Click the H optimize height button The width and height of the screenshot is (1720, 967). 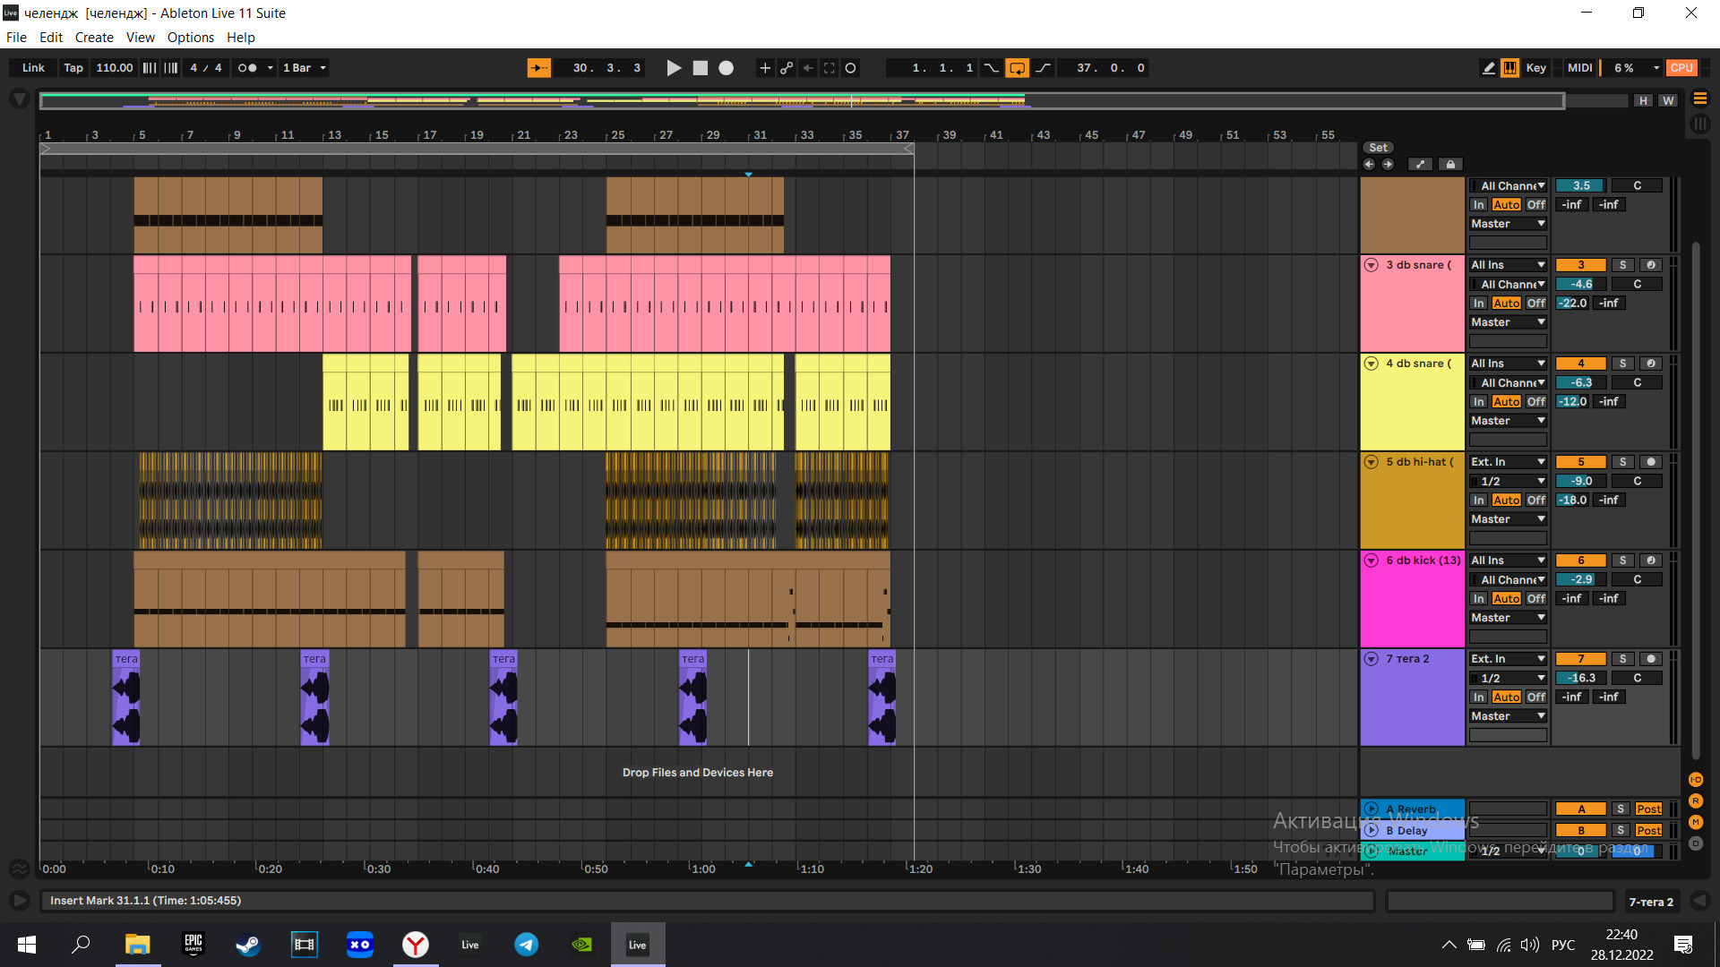pyautogui.click(x=1643, y=101)
